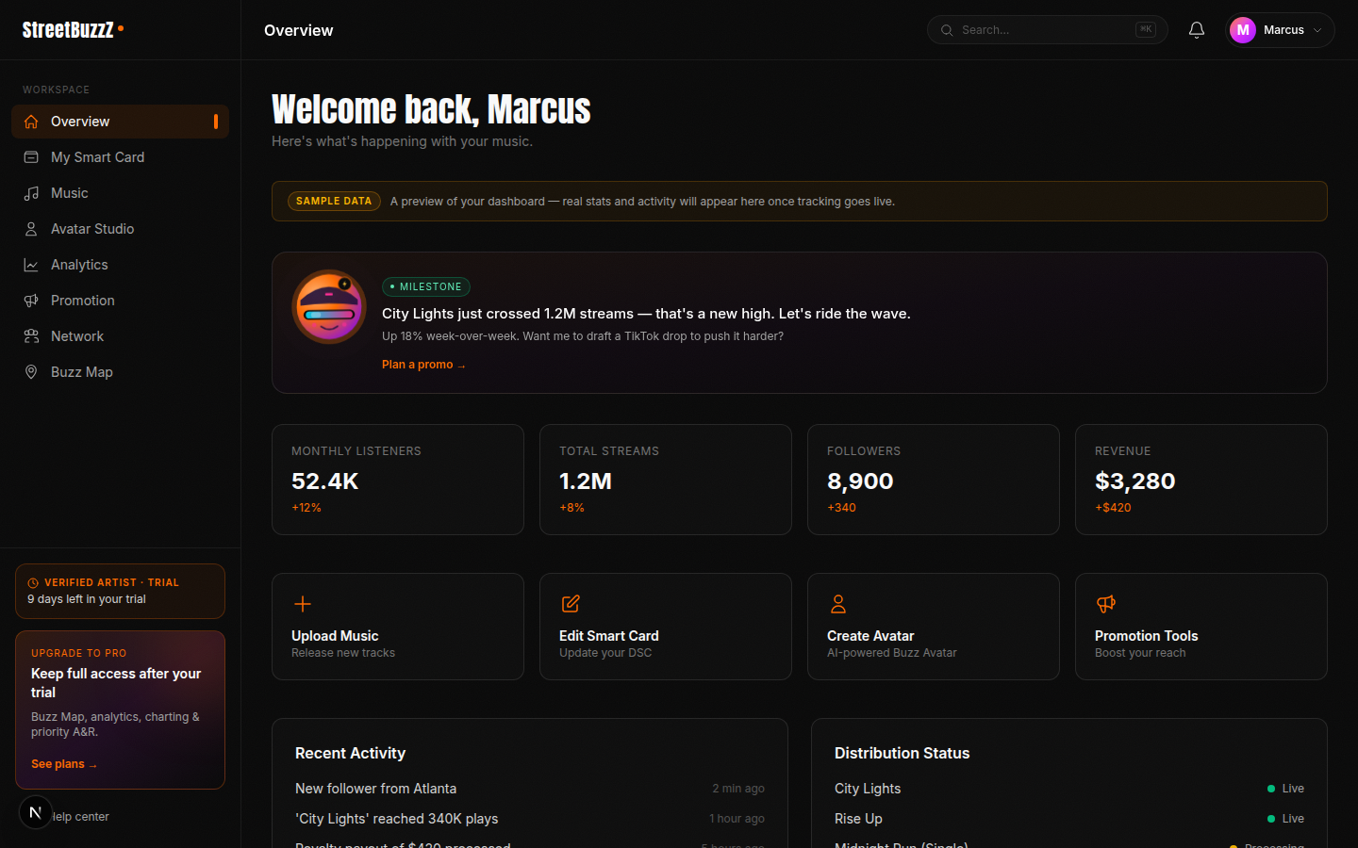Click Live status next to City Lights
Image resolution: width=1358 pixels, height=848 pixels.
1286,789
